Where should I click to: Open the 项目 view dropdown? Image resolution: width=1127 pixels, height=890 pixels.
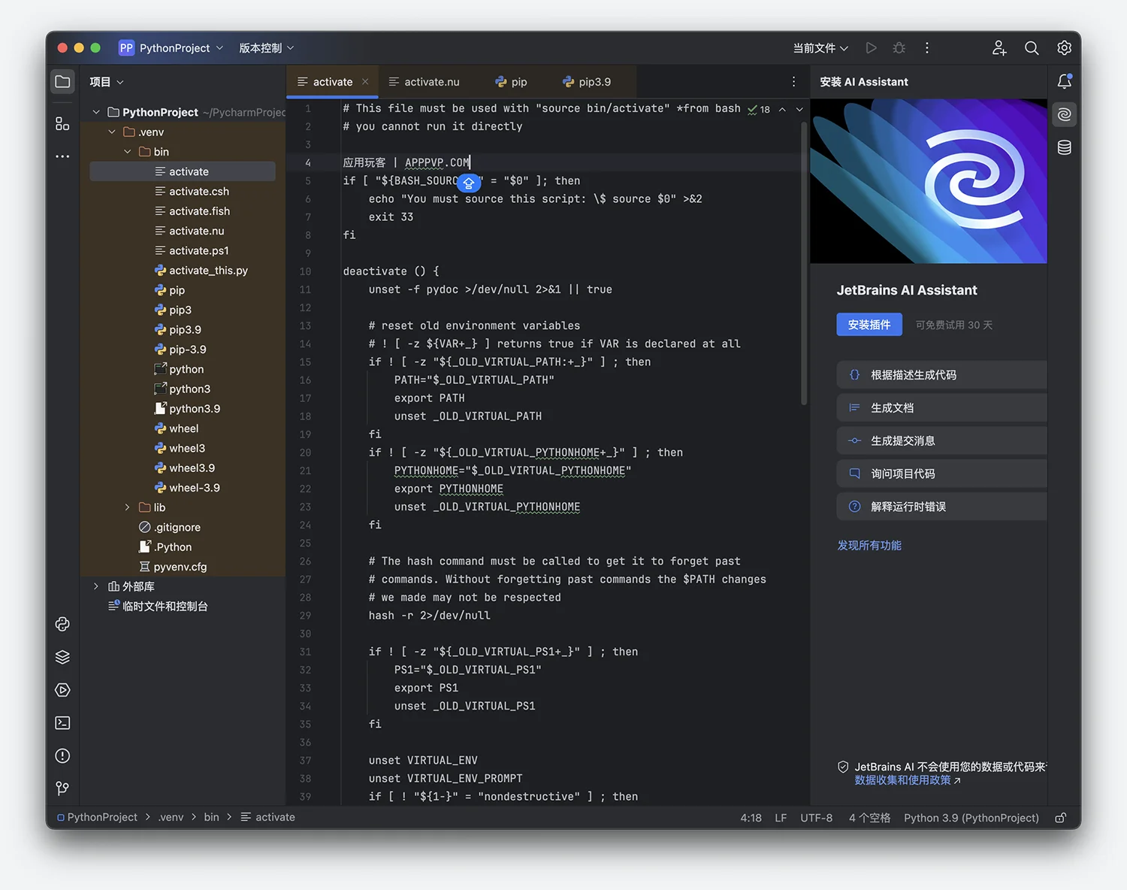[x=107, y=81]
